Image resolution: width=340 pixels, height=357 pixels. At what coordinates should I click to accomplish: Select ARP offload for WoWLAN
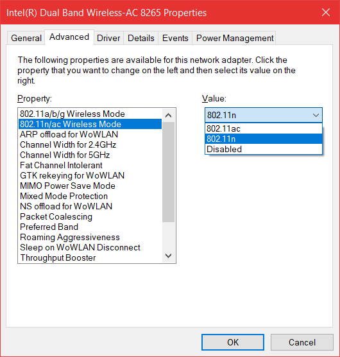tap(90, 134)
